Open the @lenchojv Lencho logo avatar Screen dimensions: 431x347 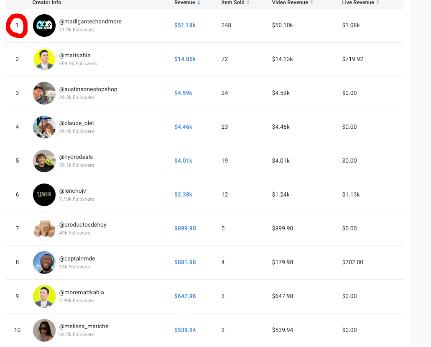click(x=44, y=195)
